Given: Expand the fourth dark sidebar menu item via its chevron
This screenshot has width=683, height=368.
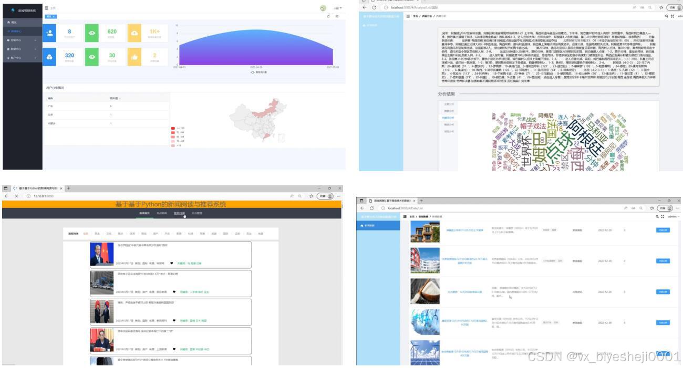Looking at the screenshot, I should point(35,49).
